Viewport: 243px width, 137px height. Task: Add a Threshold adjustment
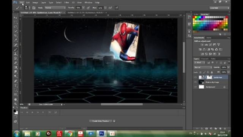(x=210, y=54)
